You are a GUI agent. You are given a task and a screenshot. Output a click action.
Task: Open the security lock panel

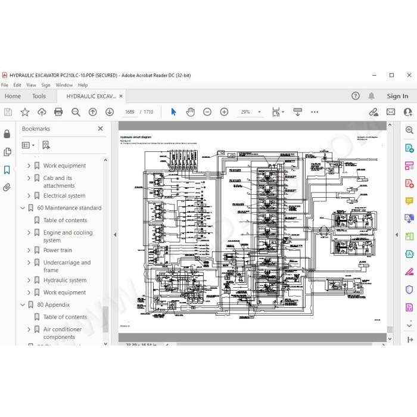coord(7,134)
